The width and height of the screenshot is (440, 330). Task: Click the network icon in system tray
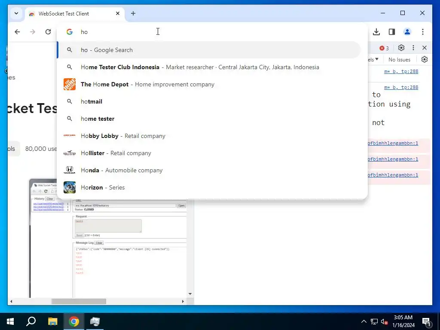[374, 321]
